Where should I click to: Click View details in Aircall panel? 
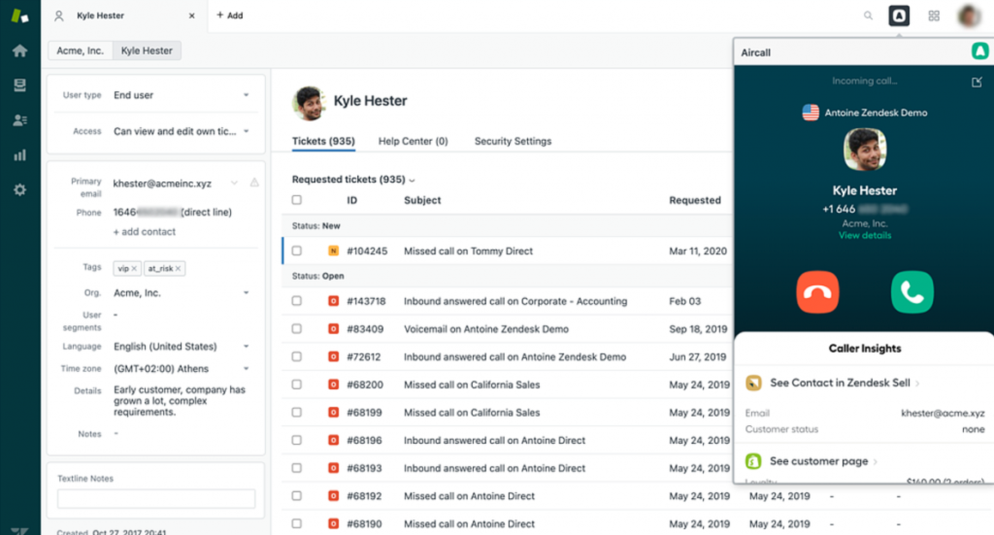[x=865, y=235]
